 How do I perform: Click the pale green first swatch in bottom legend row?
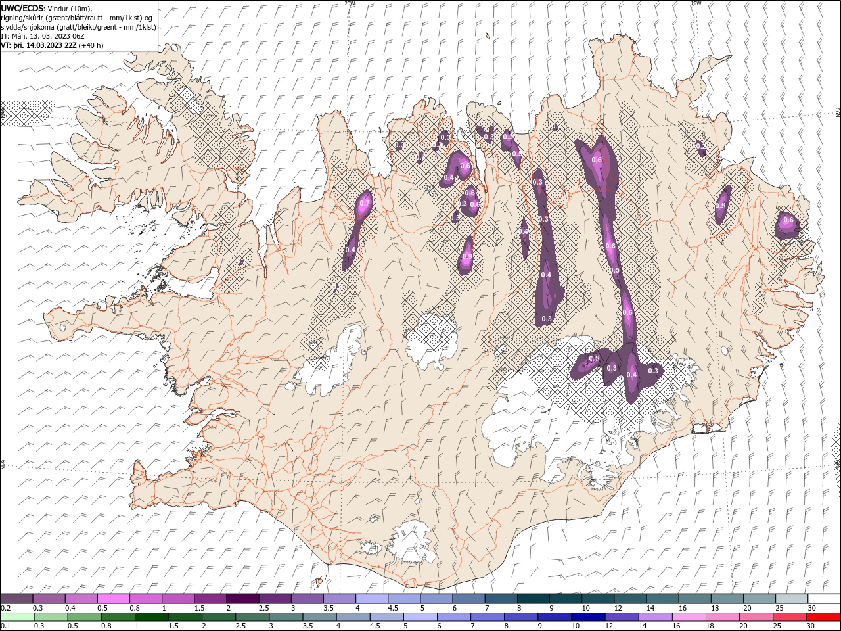(x=17, y=617)
